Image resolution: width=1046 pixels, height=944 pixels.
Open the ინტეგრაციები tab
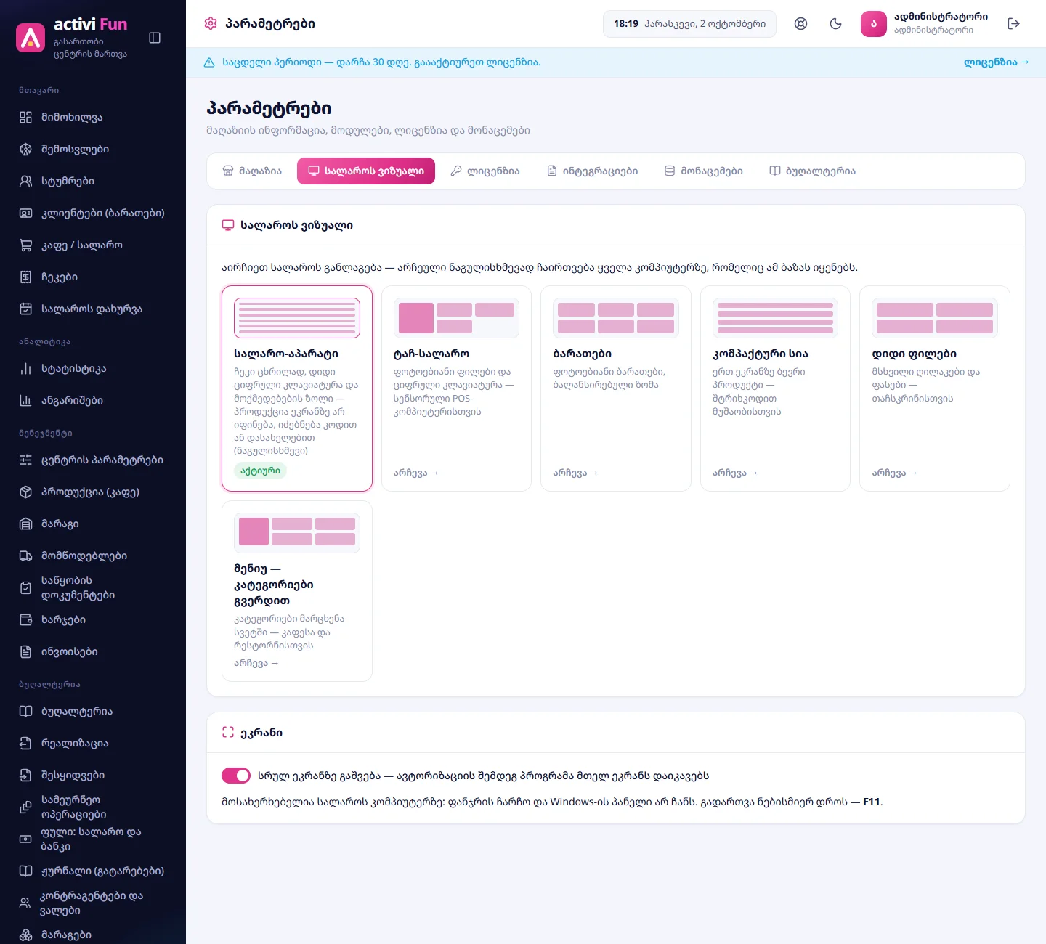[x=592, y=171]
